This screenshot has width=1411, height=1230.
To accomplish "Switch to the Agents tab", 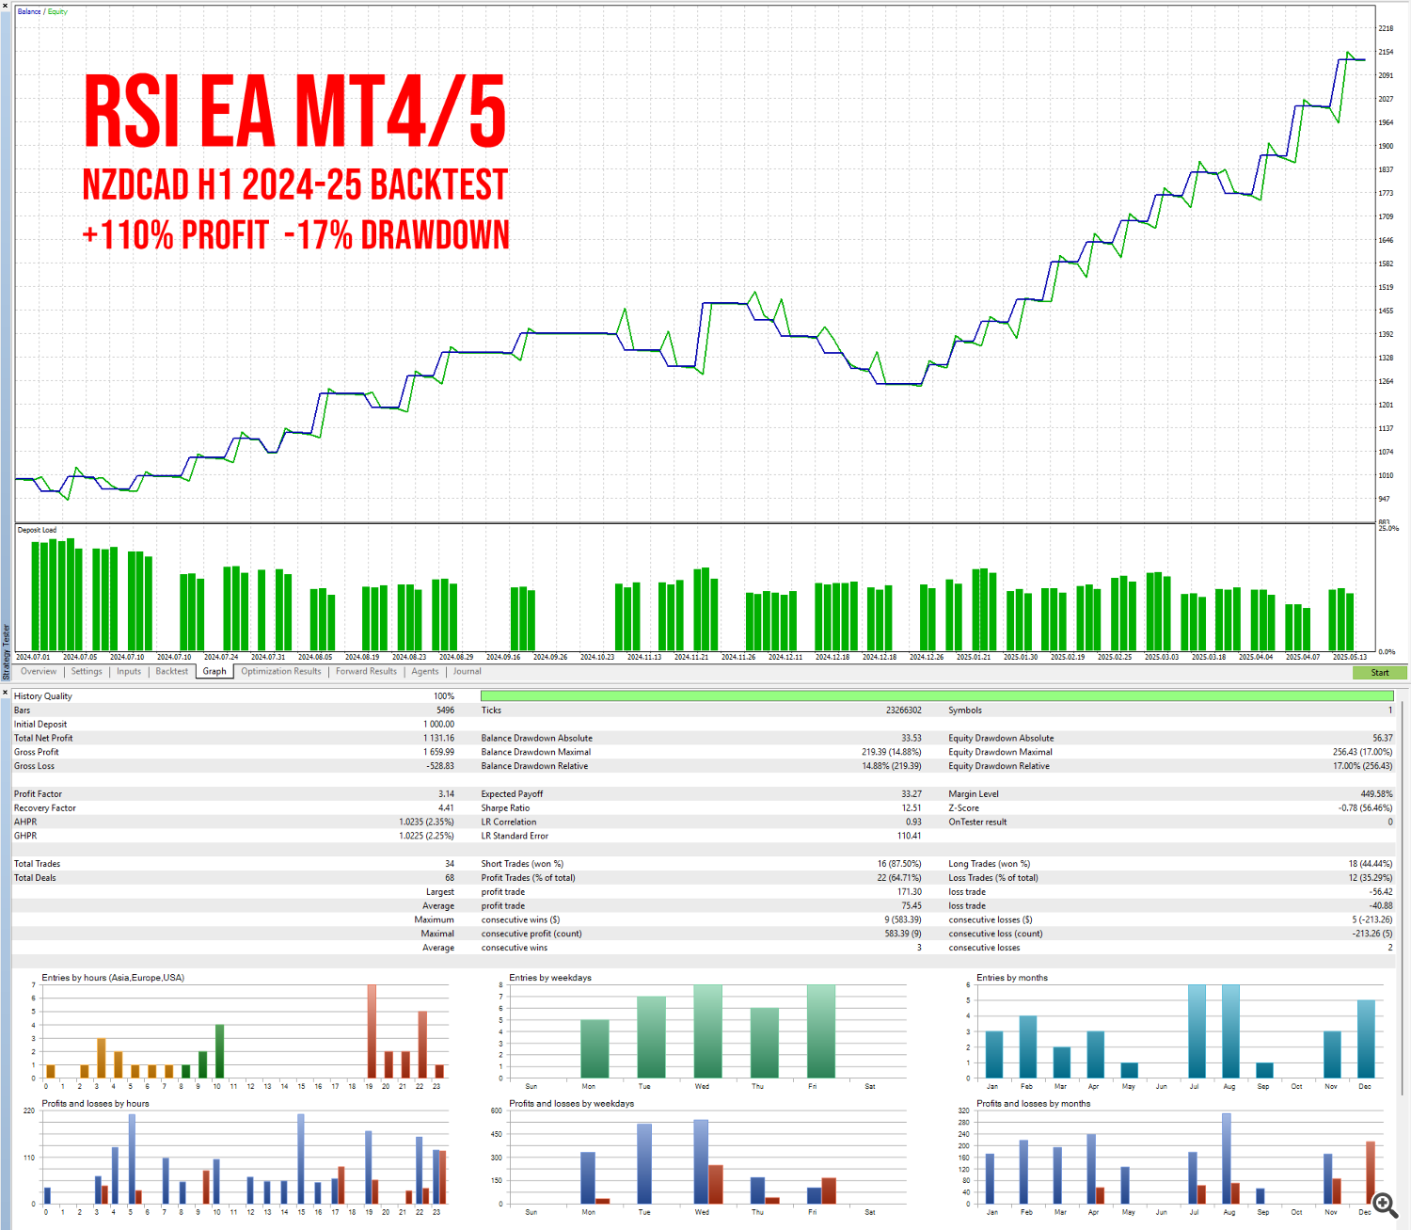I will coord(425,671).
